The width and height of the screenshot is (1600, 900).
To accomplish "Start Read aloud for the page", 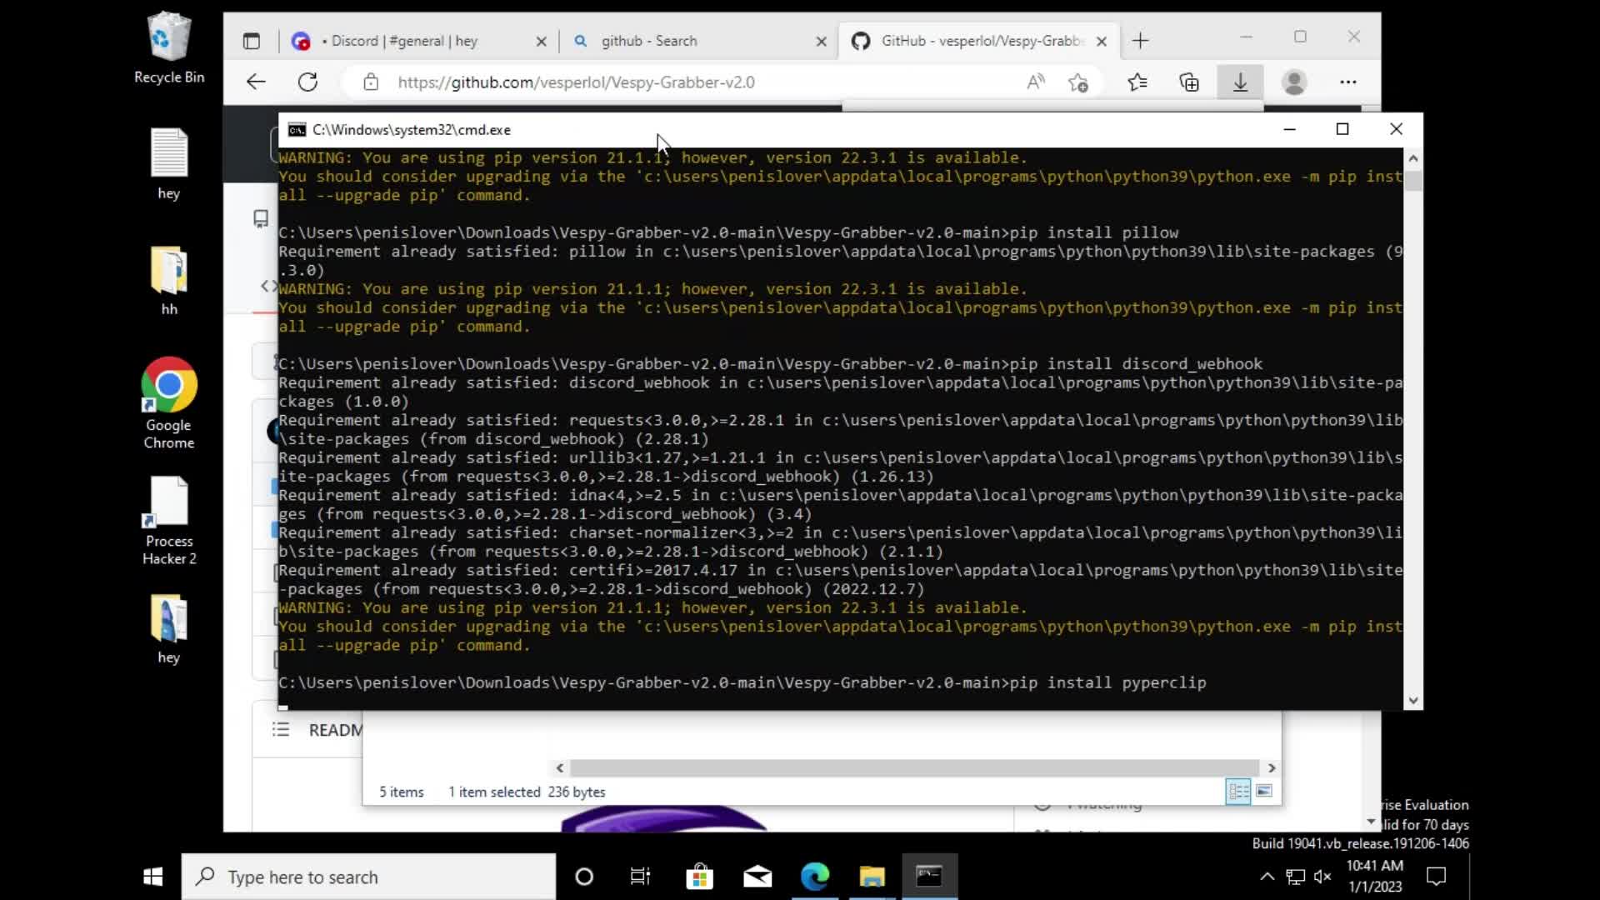I will click(1035, 82).
